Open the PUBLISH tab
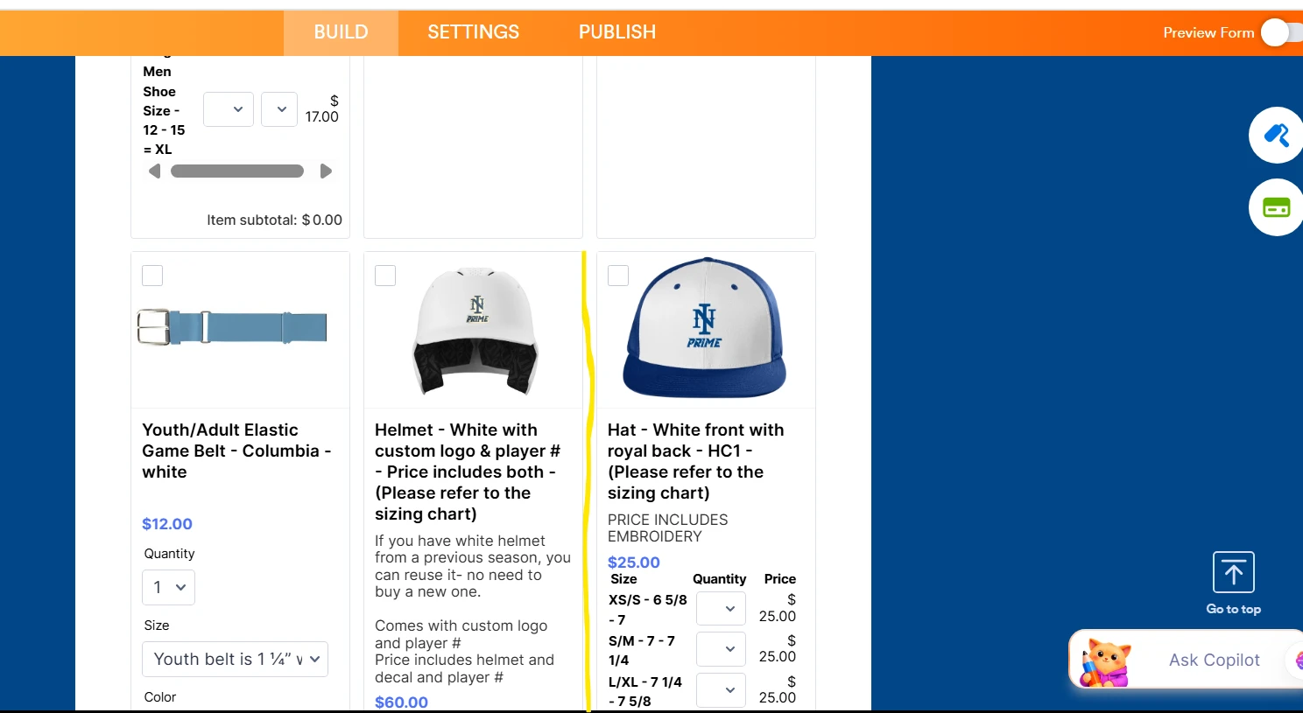Image resolution: width=1303 pixels, height=713 pixels. tap(617, 32)
